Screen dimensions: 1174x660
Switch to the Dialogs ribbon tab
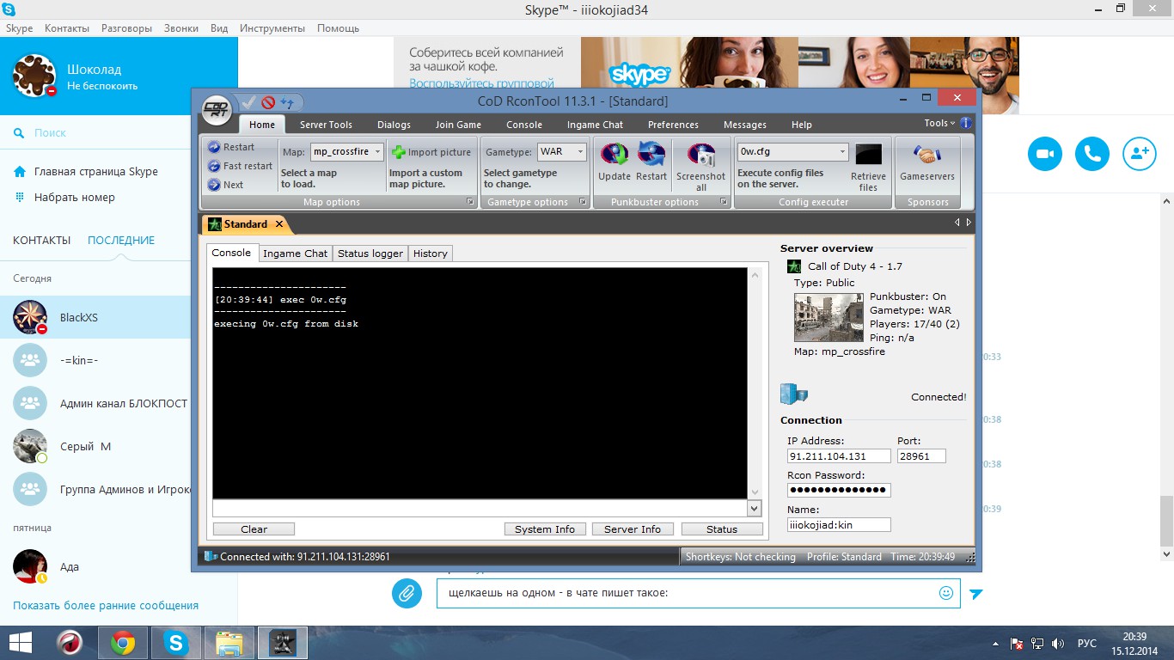tap(394, 125)
